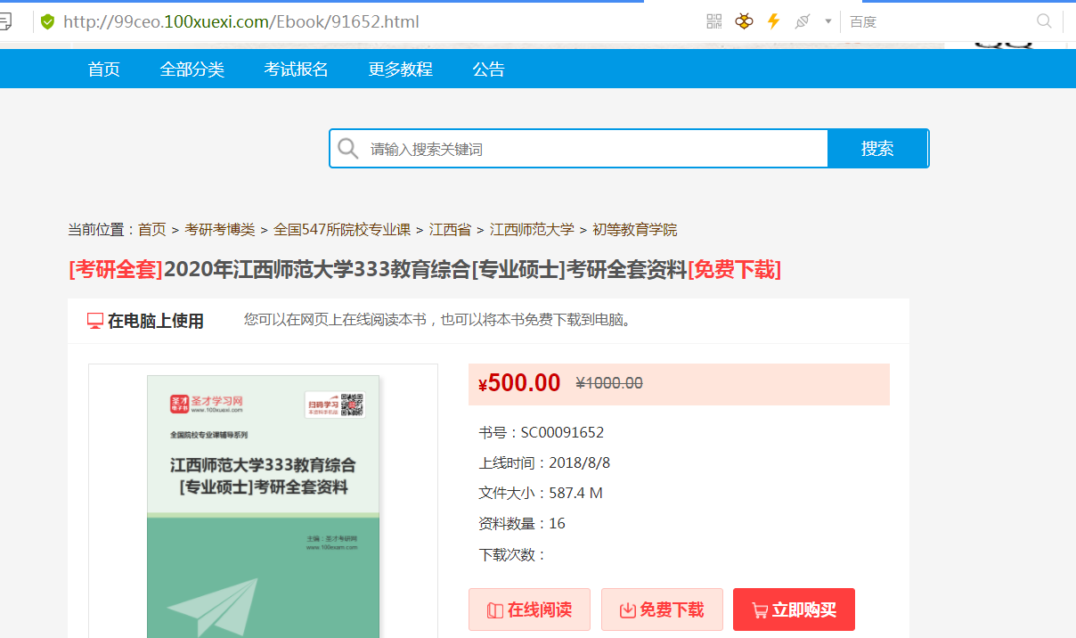
Task: Open the QR code icon in browser toolbar
Action: [x=713, y=20]
